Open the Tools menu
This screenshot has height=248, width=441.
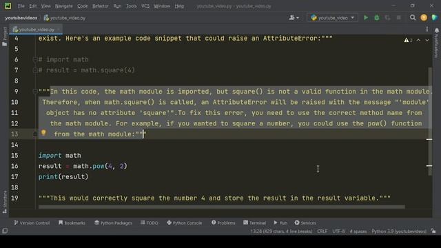tap(132, 6)
